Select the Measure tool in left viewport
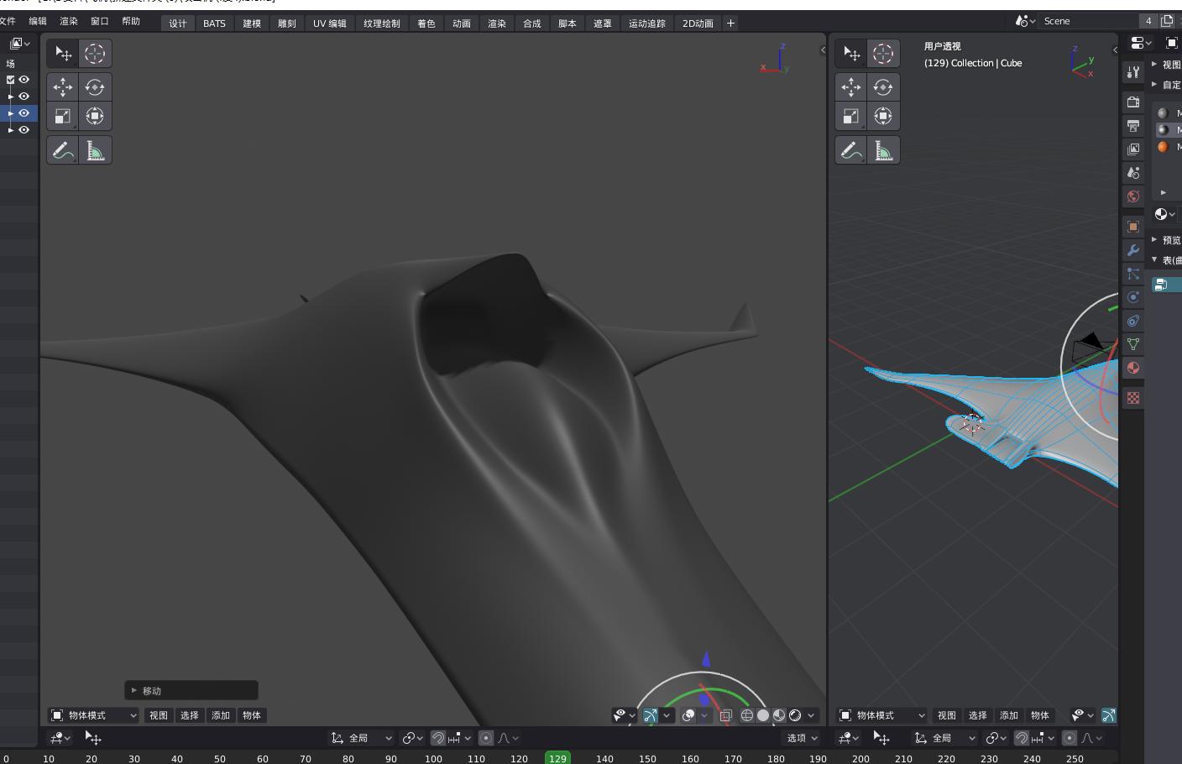The height and width of the screenshot is (764, 1182). [95, 150]
